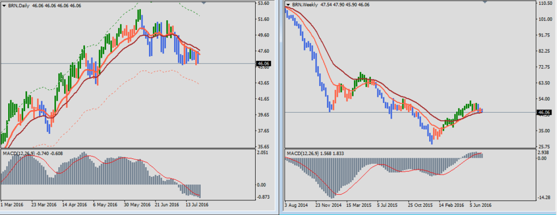Click the 5 Jun 2016 date label

click(481, 205)
